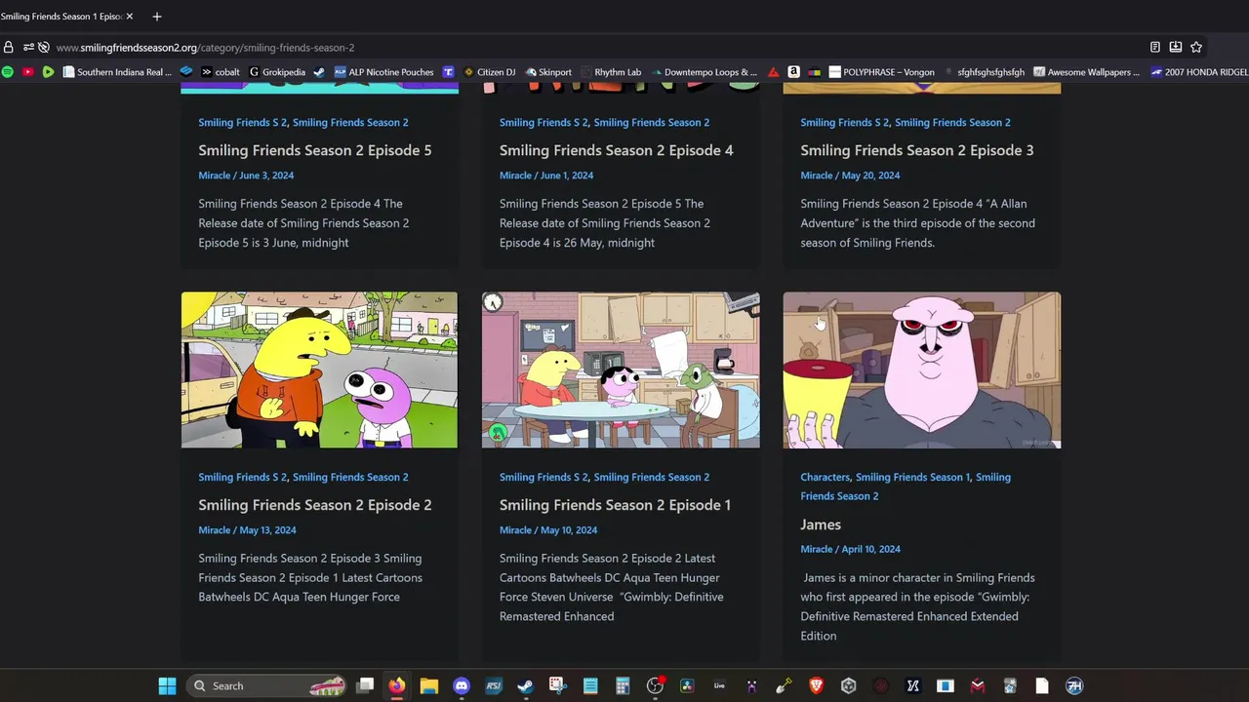This screenshot has width=1249, height=702.
Task: Click the site lock security icon
Action: 9,47
